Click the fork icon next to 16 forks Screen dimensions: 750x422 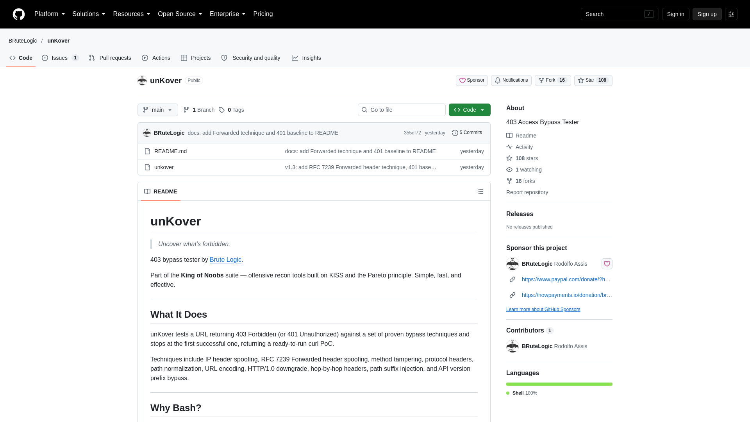point(509,181)
